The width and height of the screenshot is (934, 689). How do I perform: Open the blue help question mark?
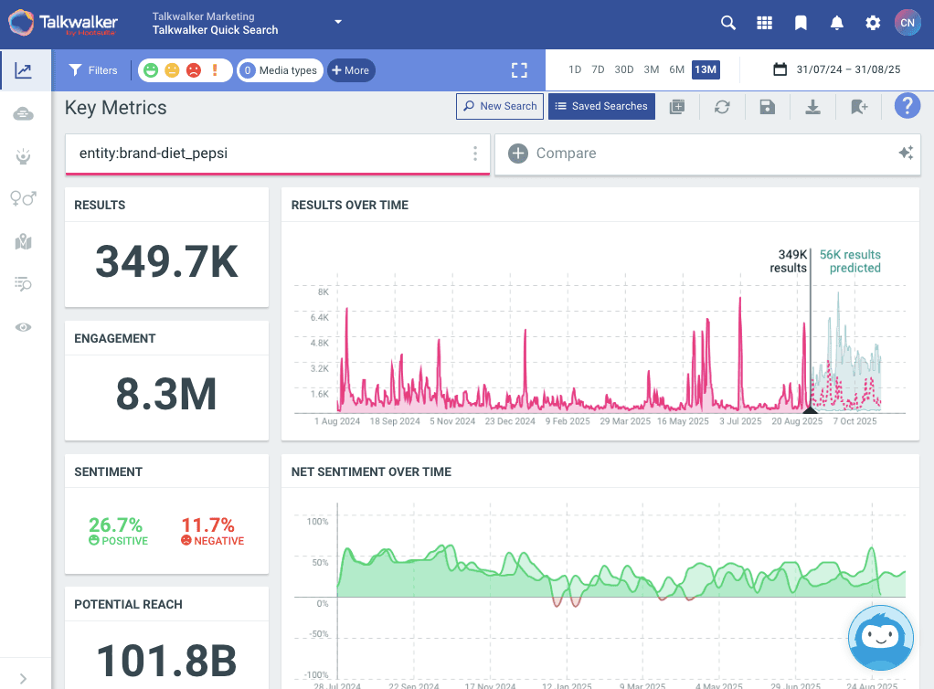pyautogui.click(x=907, y=106)
